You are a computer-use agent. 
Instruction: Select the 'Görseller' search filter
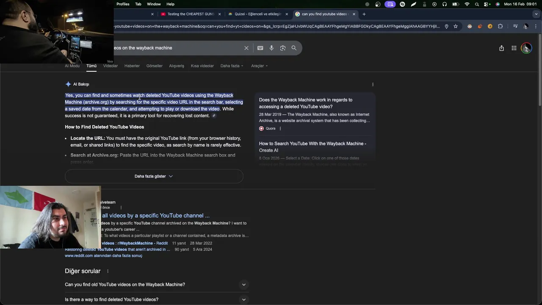(x=155, y=66)
